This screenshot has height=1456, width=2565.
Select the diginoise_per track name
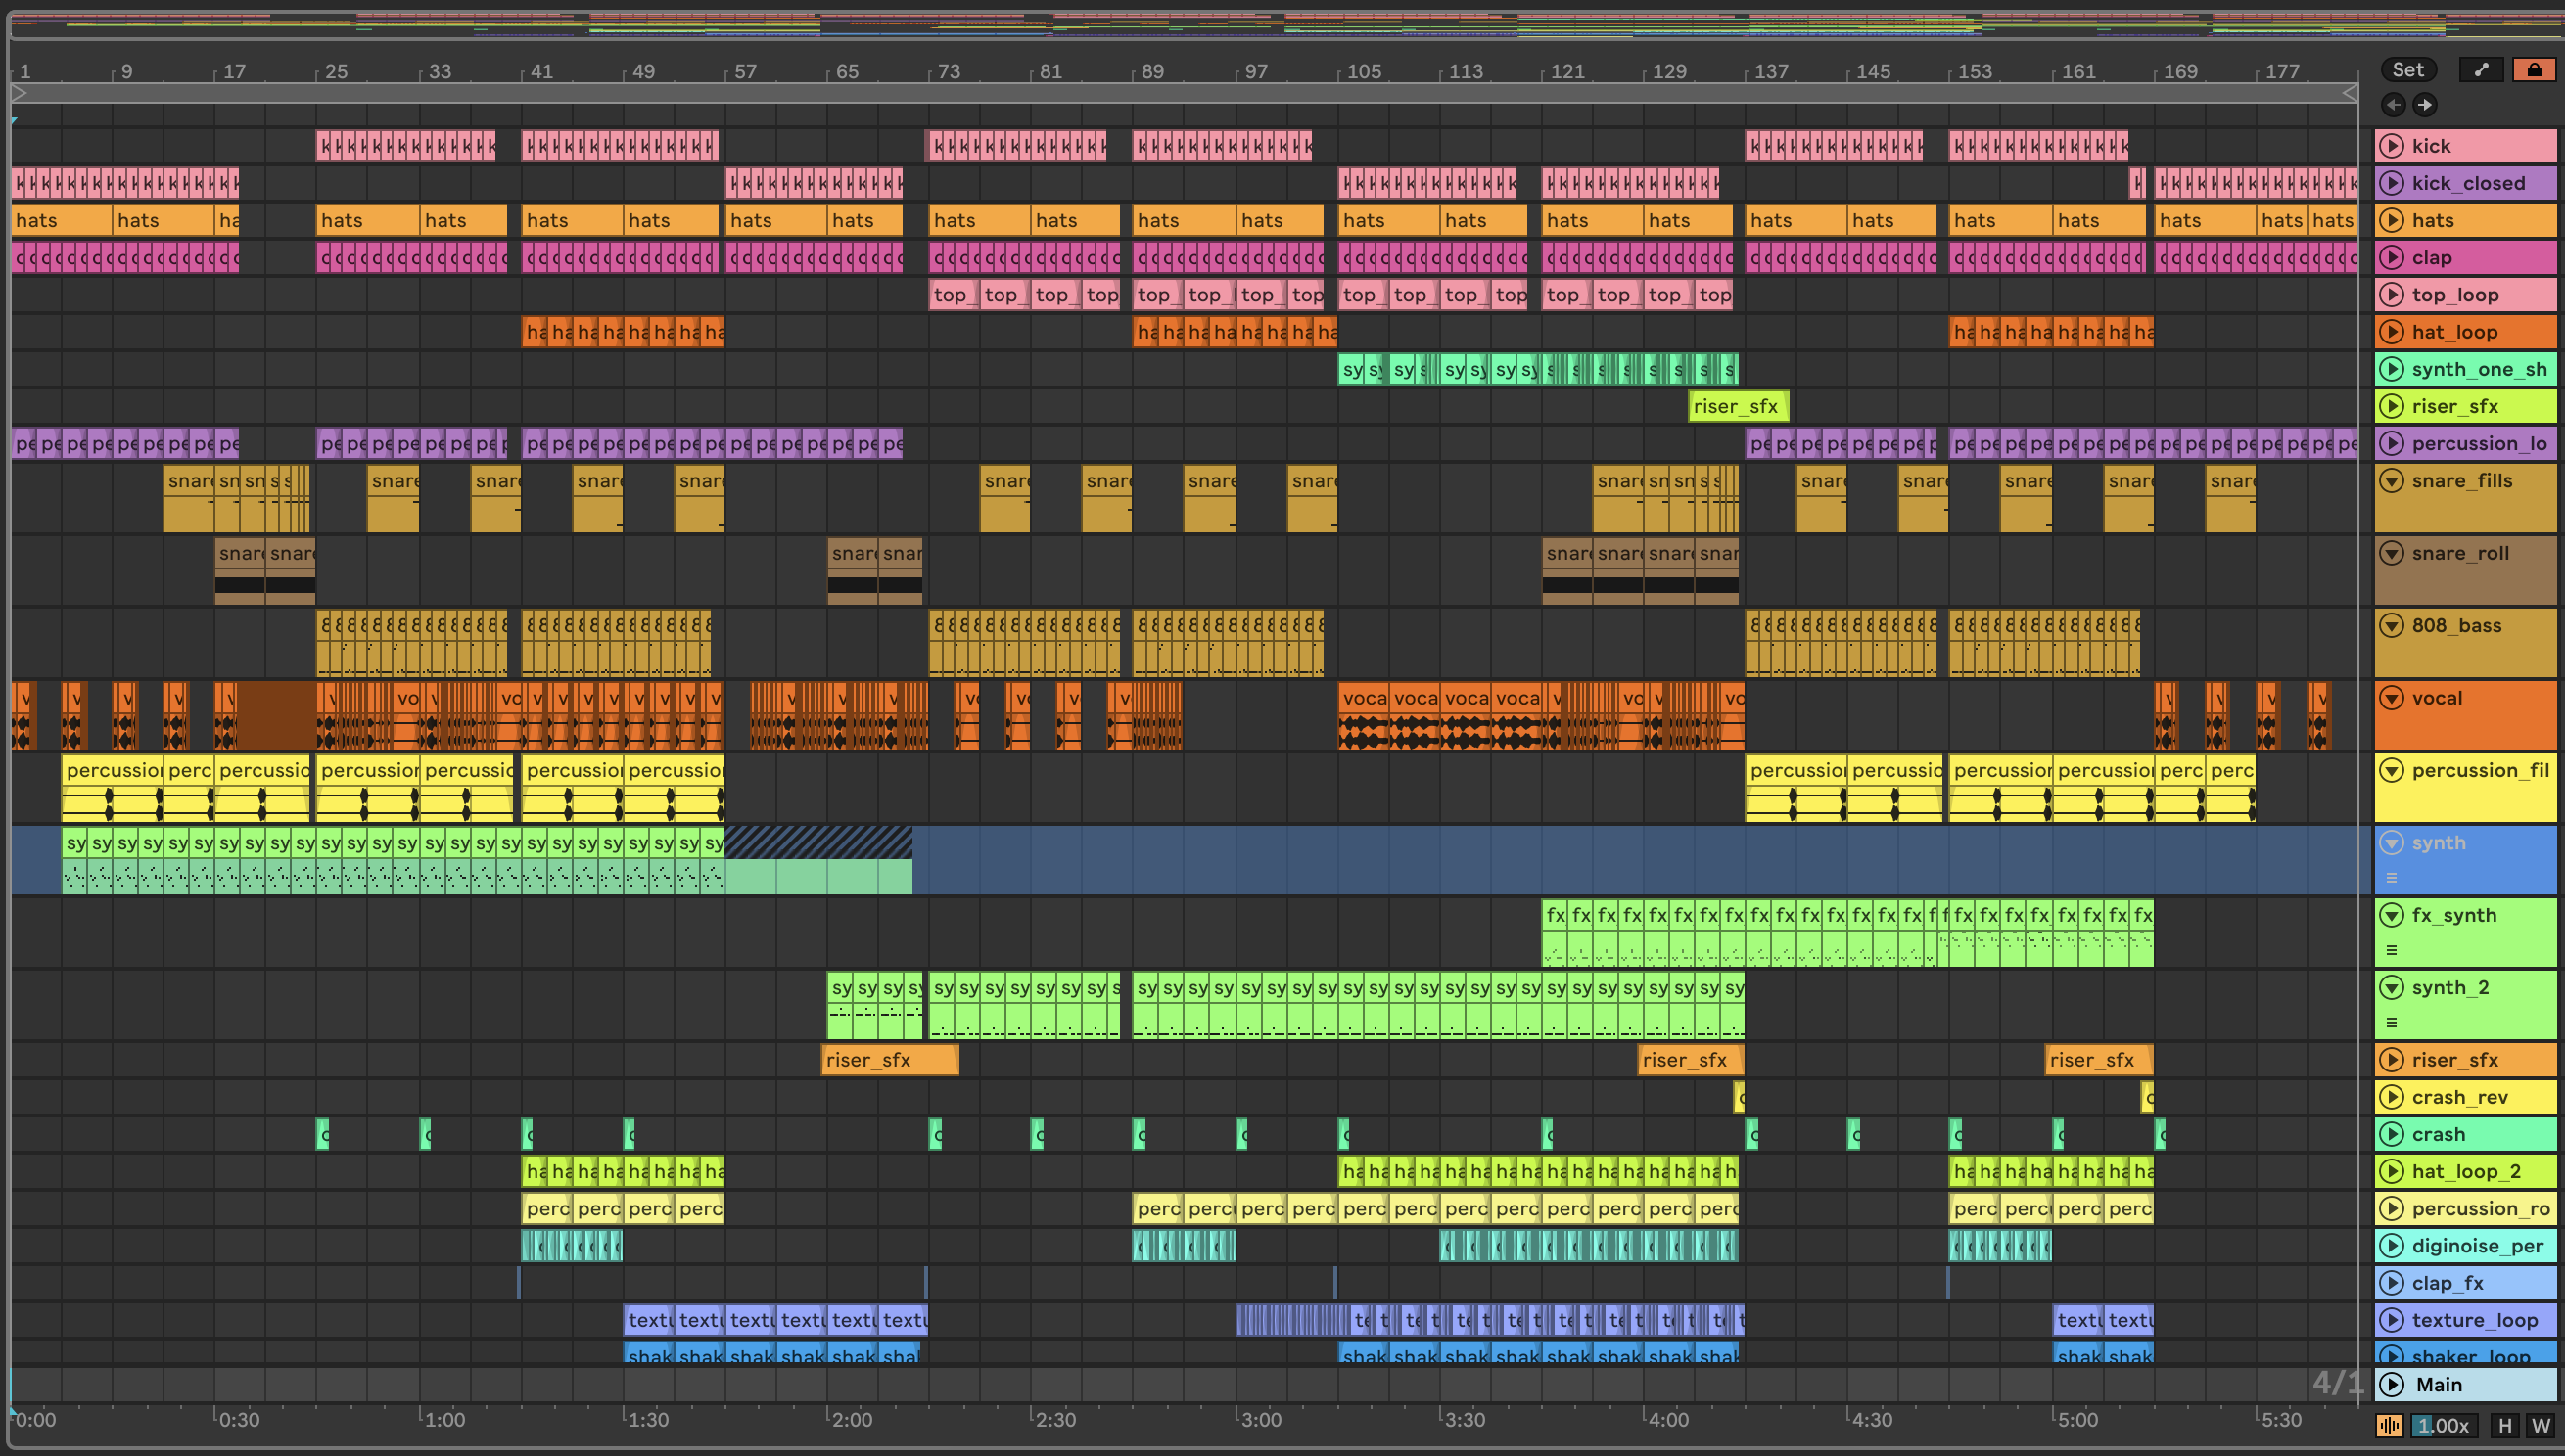pyautogui.click(x=2477, y=1246)
